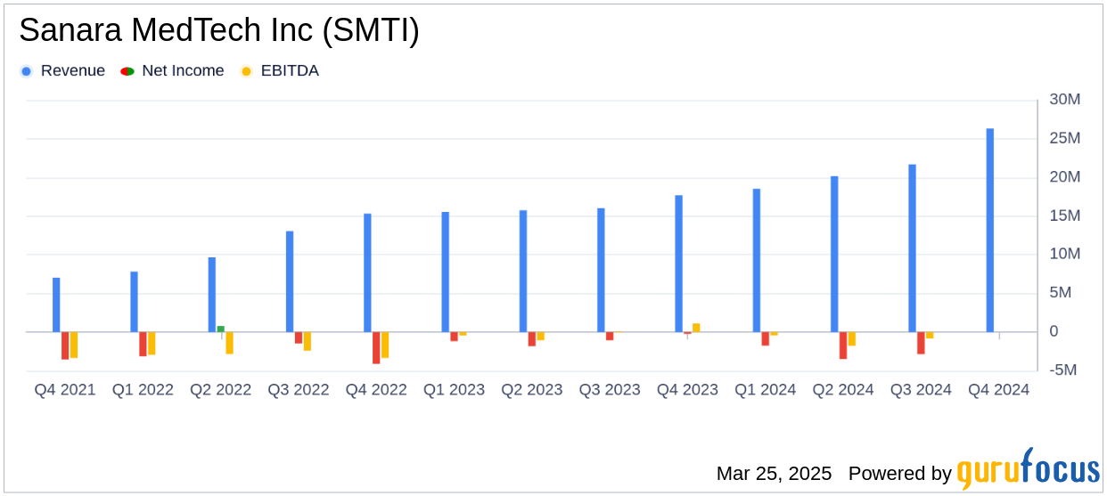
Task: Toggle the Net Income legend item
Action: point(172,71)
